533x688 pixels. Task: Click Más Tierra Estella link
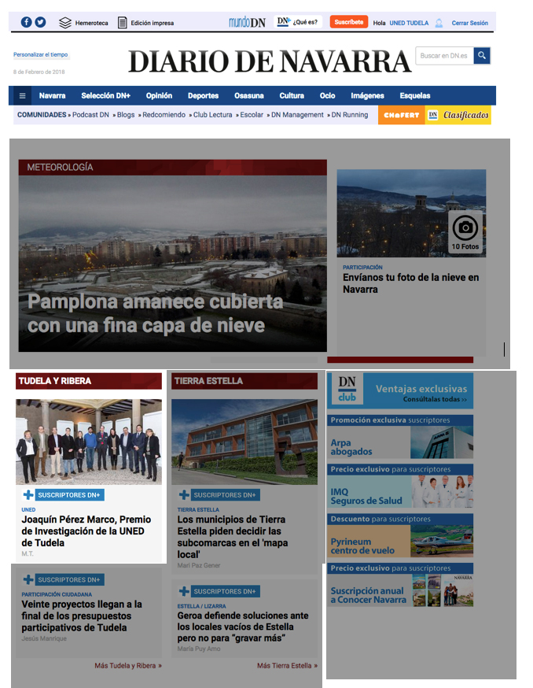pos(288,666)
